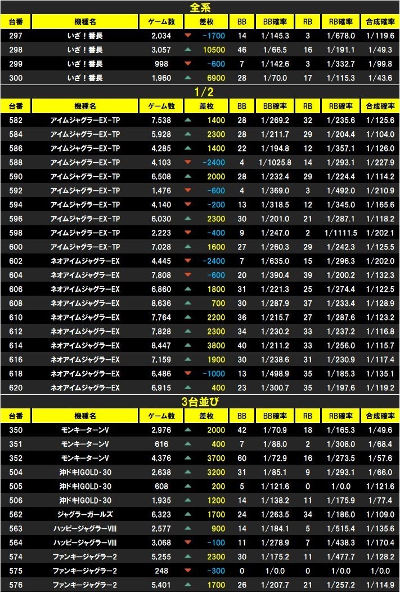400x592 pixels.
Task: Click the 3200 difference value in row 504
Action: [216, 473]
